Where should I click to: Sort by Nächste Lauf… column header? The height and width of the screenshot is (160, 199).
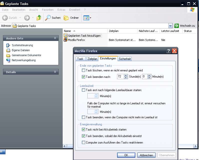tap(149, 31)
